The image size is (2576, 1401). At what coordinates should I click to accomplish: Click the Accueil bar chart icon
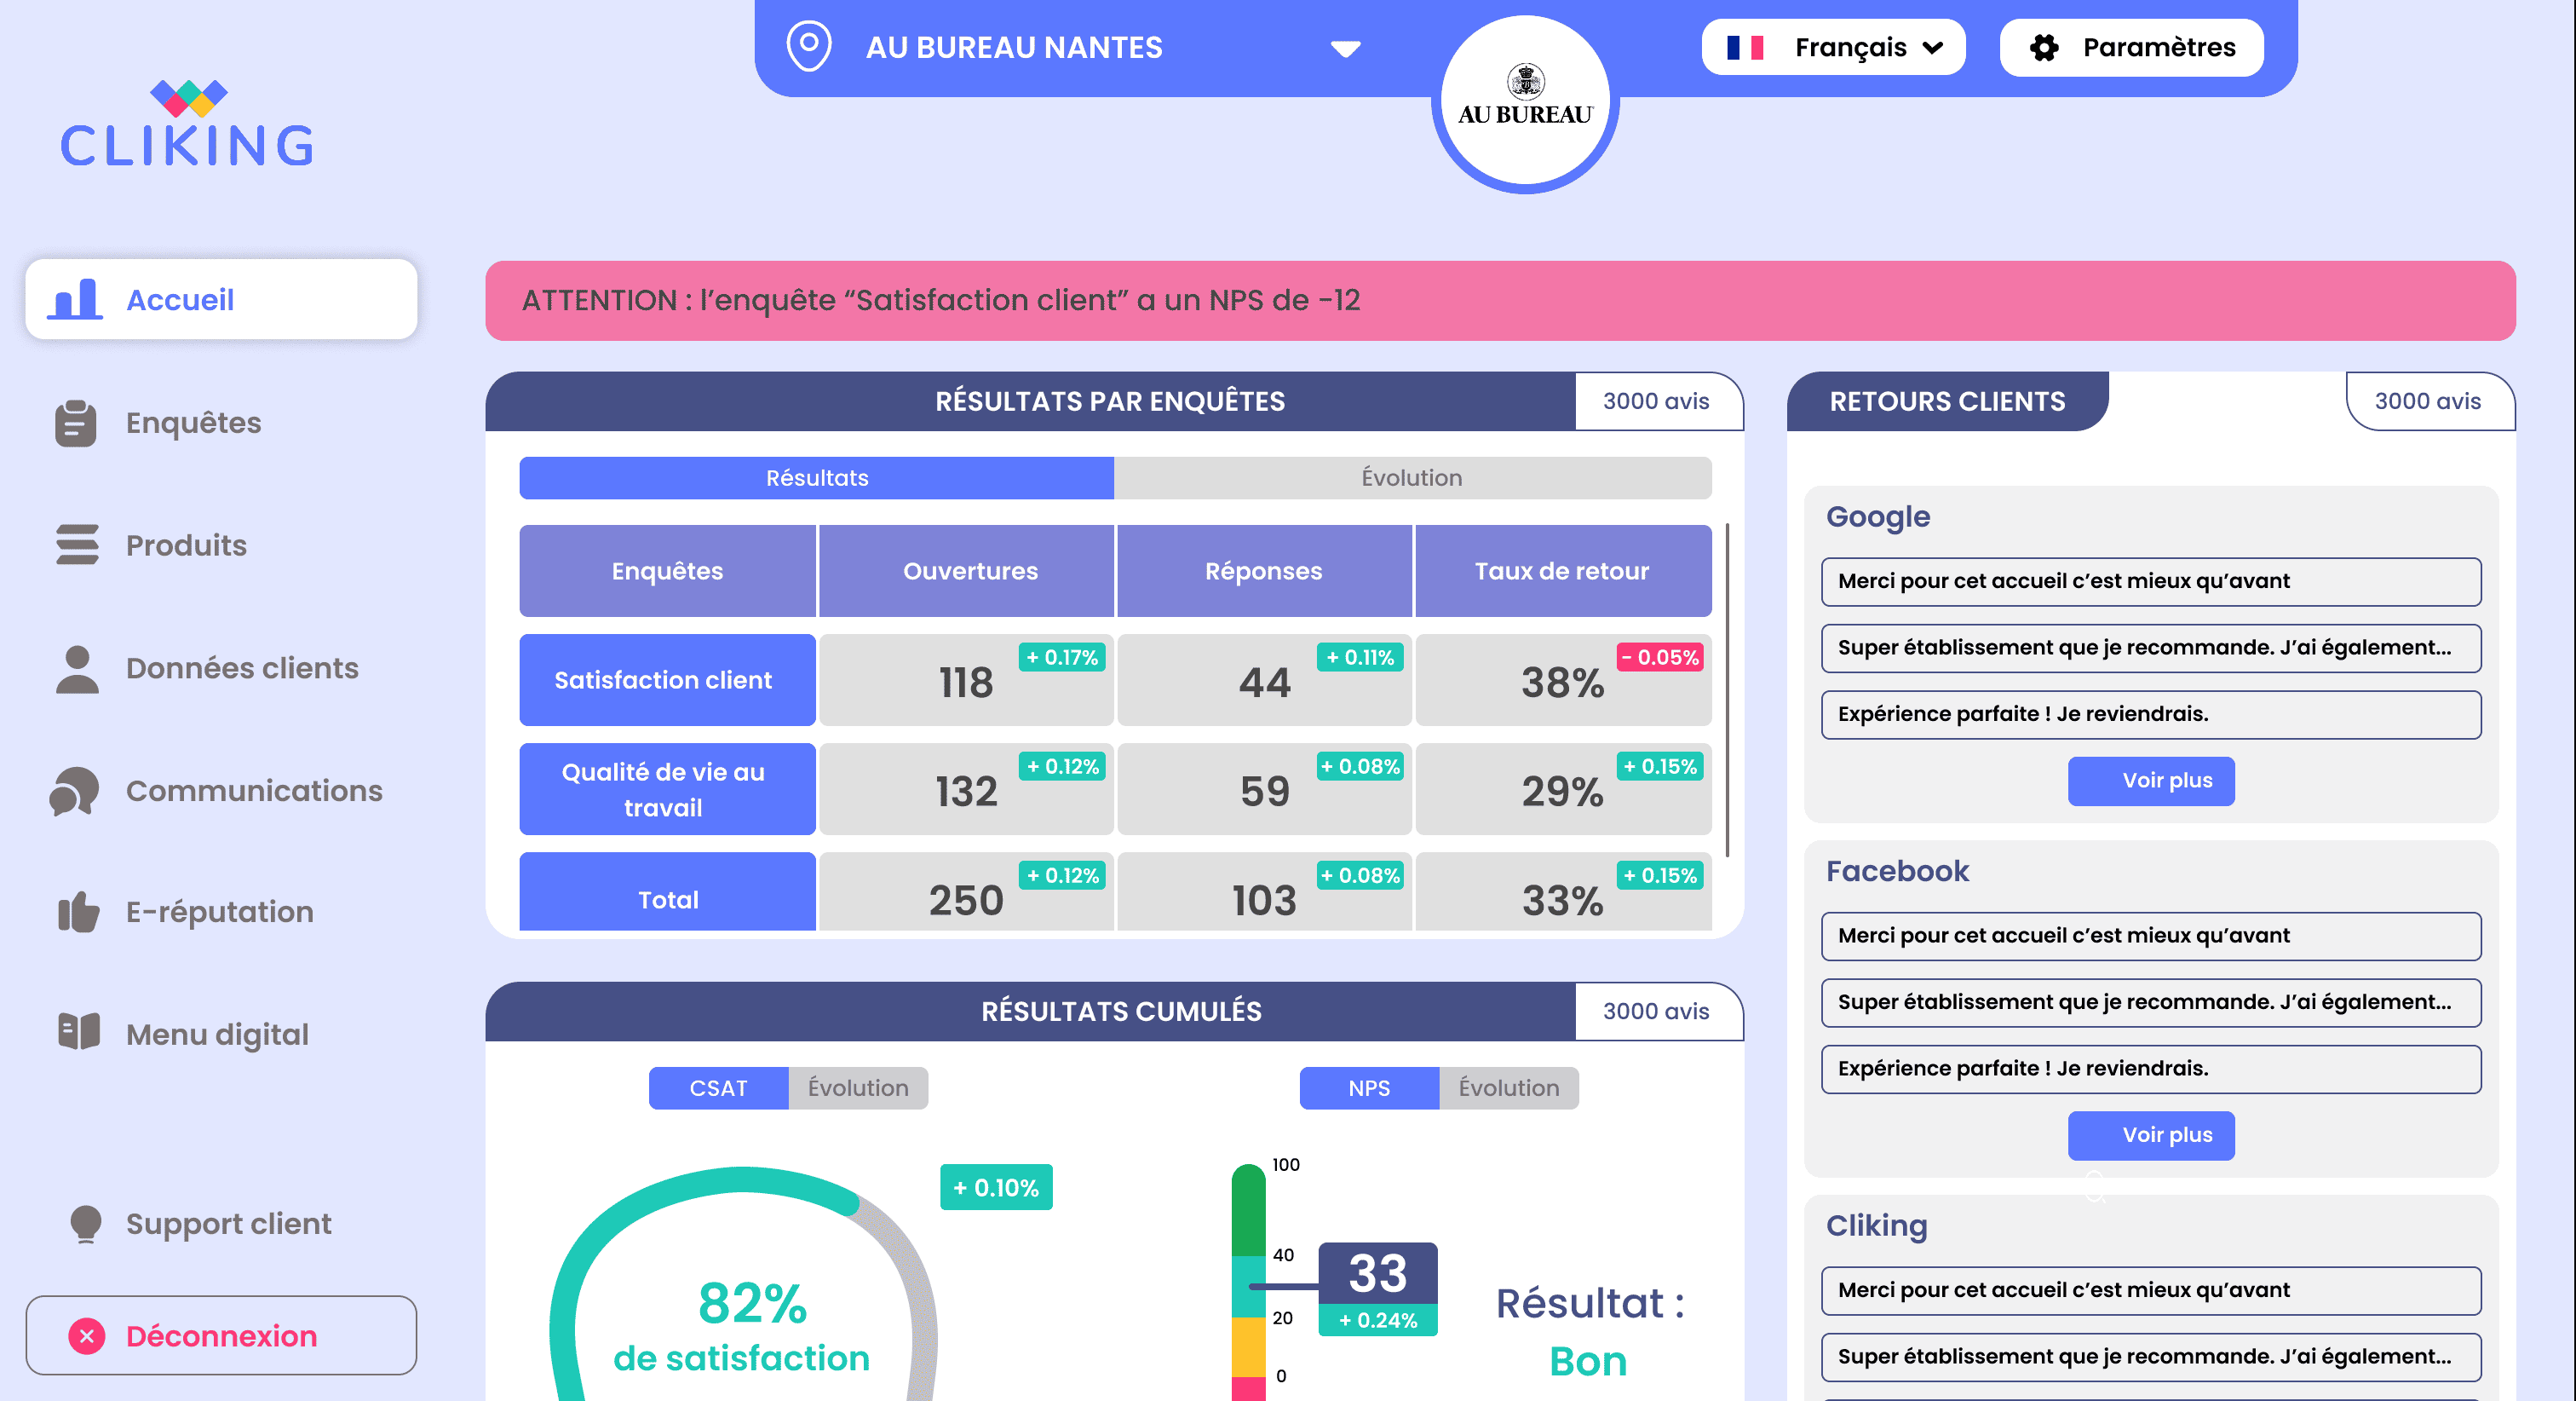[x=76, y=299]
